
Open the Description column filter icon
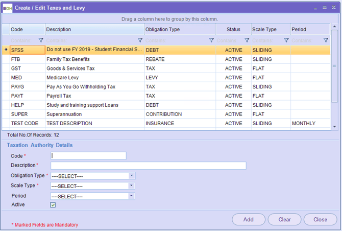coord(140,40)
